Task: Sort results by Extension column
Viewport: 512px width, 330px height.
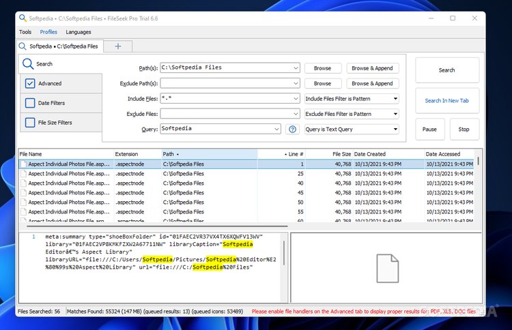Action: [x=137, y=154]
